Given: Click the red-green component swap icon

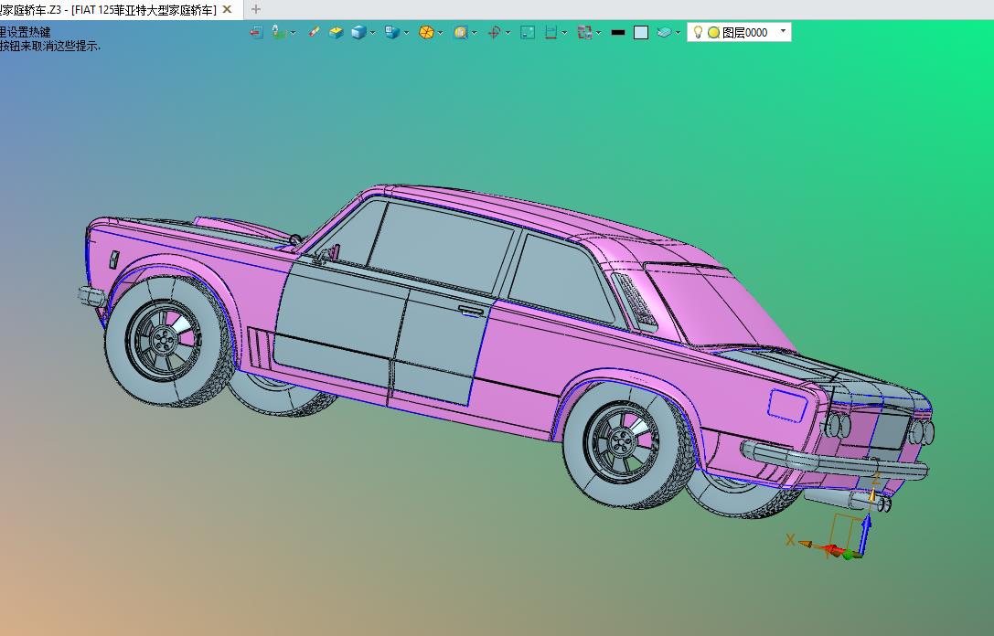Looking at the screenshot, I should pyautogui.click(x=584, y=32).
